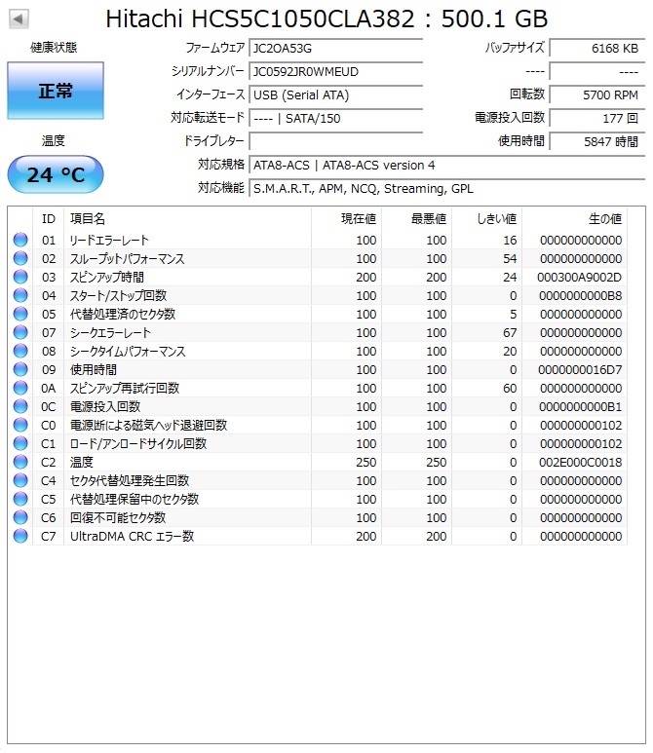Screen dimensions: 653x753
Task: Click the status circle for ID 05 row
Action: click(20, 314)
